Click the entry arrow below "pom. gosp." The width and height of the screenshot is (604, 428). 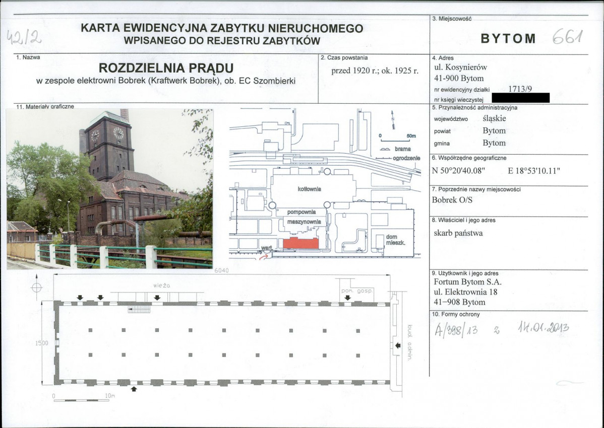[x=347, y=298]
